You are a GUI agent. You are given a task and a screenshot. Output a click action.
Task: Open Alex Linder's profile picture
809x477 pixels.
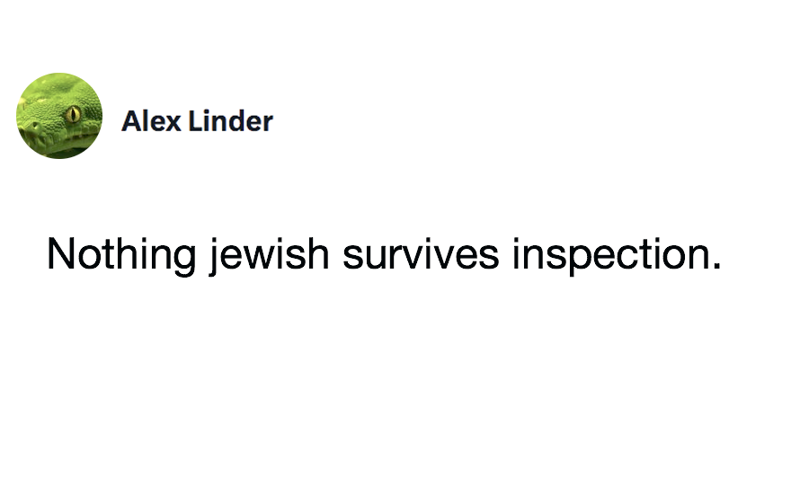59,116
